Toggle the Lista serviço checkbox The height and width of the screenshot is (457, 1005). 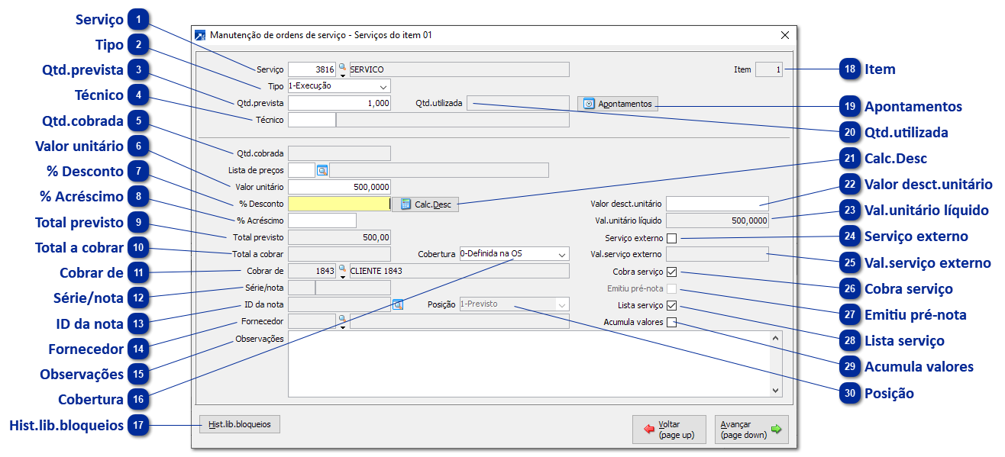671,305
